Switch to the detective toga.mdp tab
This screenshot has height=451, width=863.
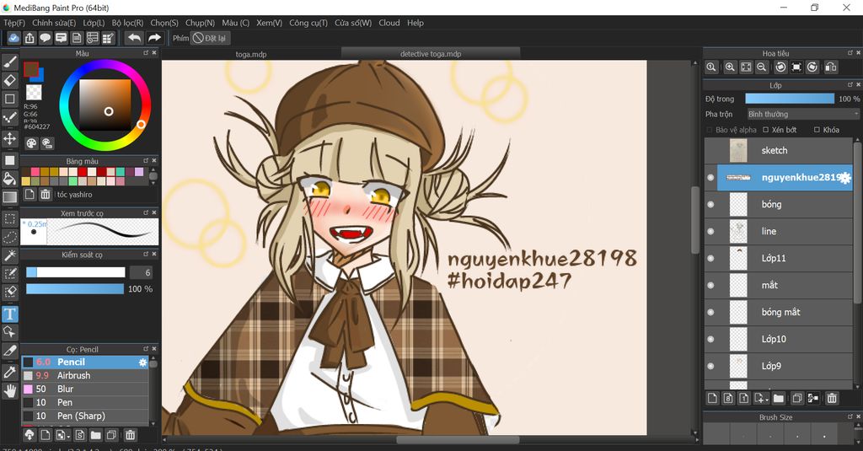click(x=431, y=54)
